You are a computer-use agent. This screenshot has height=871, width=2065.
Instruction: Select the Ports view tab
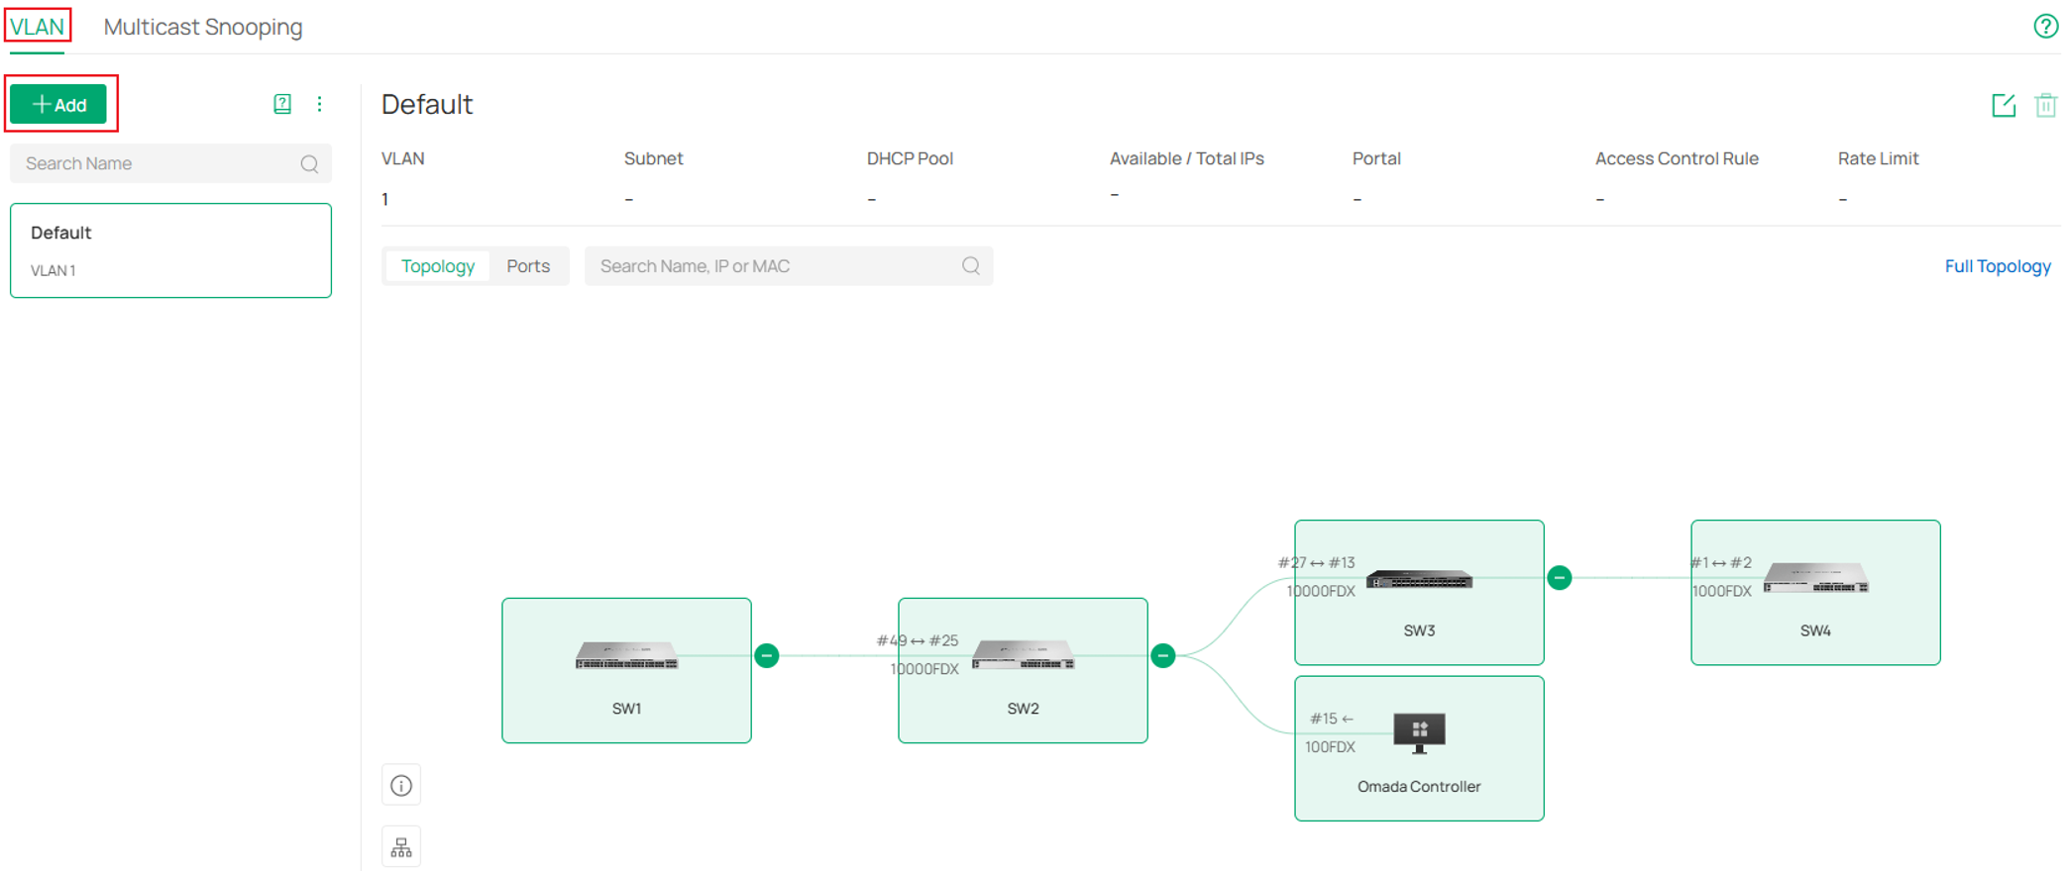[528, 266]
